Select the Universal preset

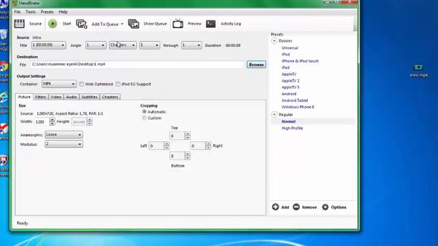[289, 48]
